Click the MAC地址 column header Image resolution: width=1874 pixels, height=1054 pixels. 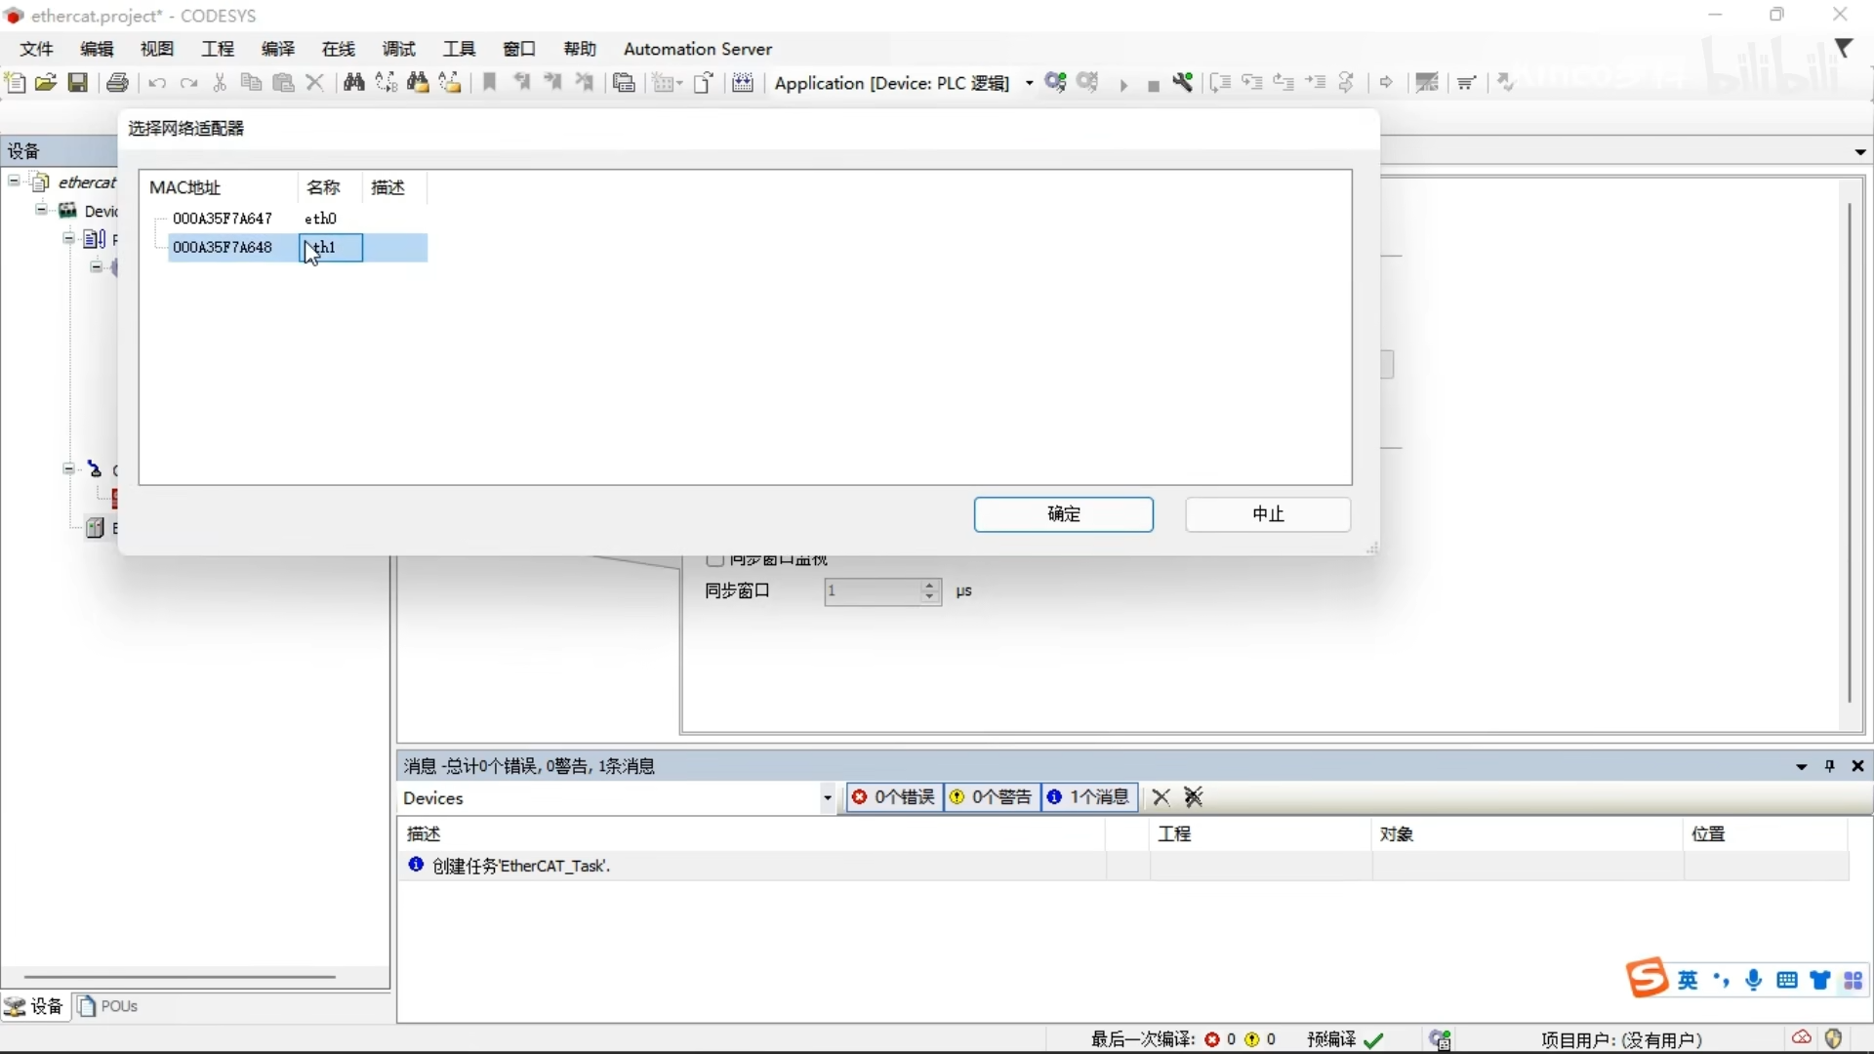click(x=220, y=187)
